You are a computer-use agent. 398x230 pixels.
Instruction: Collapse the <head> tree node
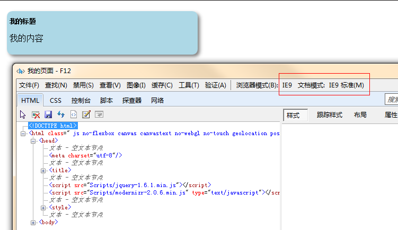click(x=33, y=141)
